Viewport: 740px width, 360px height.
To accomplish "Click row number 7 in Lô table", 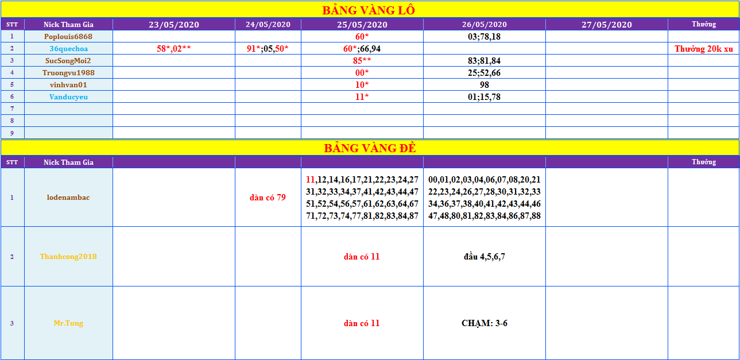I will click(12, 109).
